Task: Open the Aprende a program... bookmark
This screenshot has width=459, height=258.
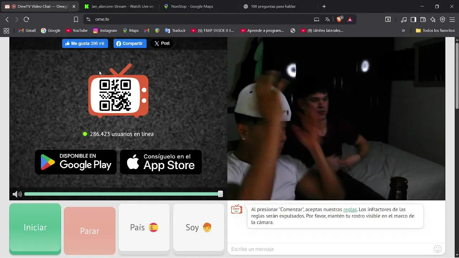Action: 262,31
